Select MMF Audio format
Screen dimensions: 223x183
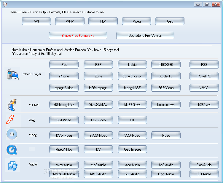click(98, 174)
